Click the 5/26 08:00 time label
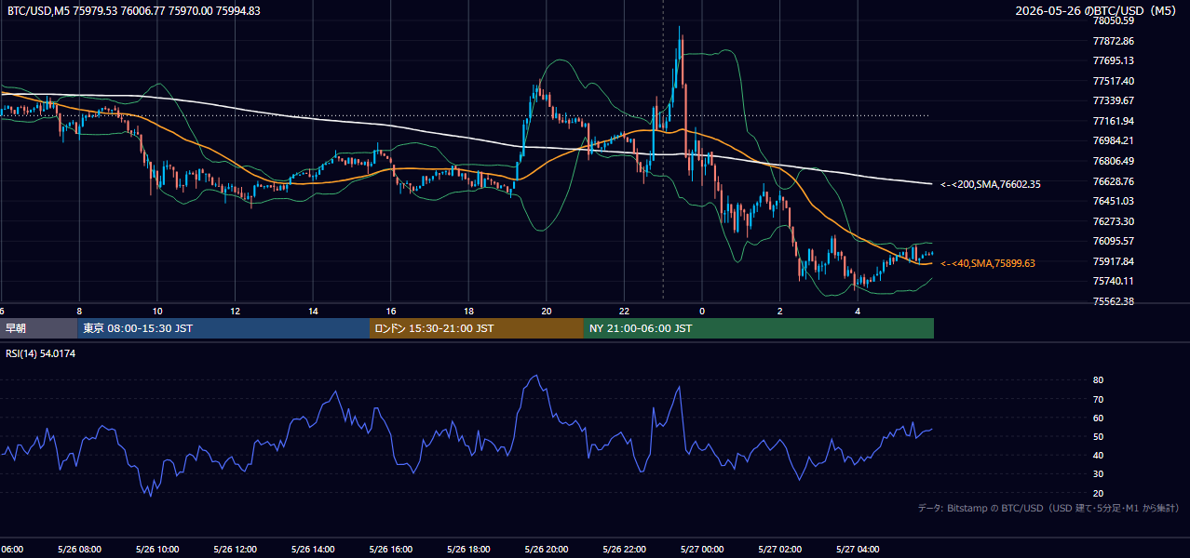The image size is (1190, 558). 79,550
